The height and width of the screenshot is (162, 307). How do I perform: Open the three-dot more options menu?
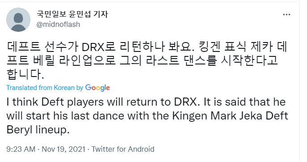click(x=286, y=15)
